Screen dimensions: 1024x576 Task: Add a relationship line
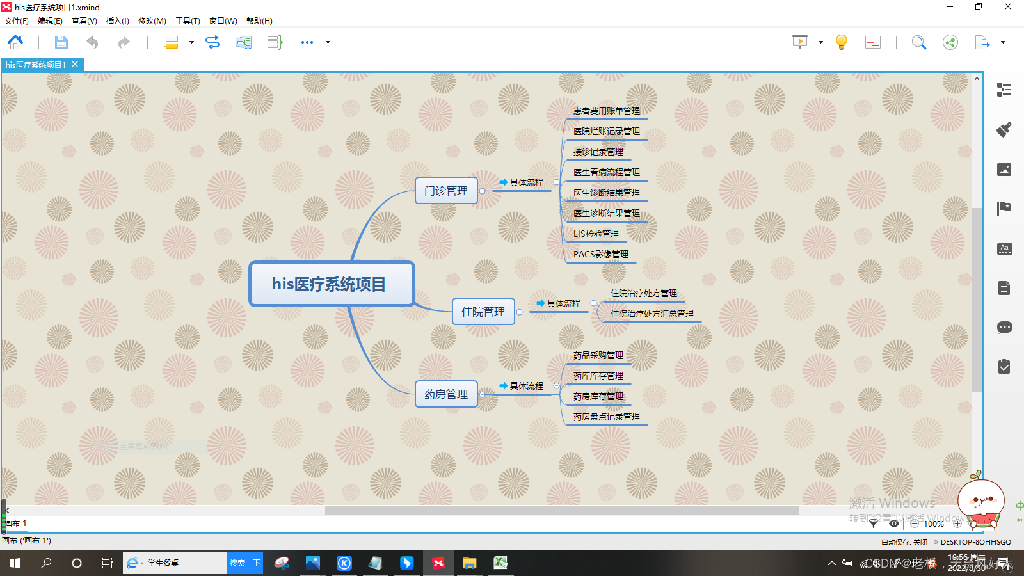[212, 42]
